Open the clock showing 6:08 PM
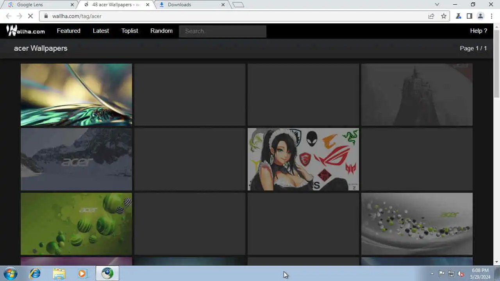 click(x=480, y=274)
